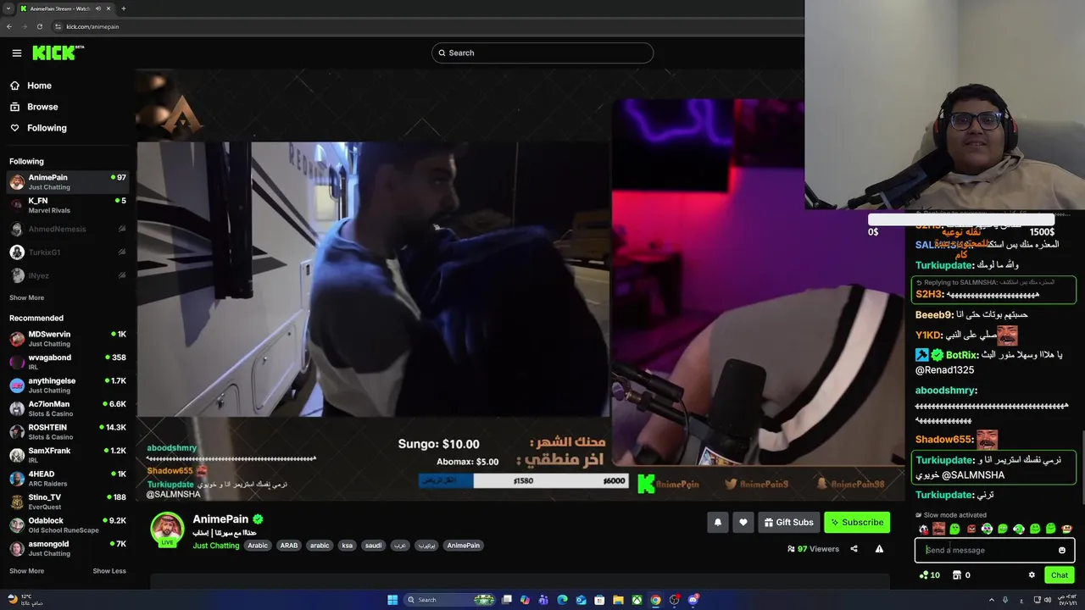Image resolution: width=1085 pixels, height=610 pixels.
Task: Open SamXFrank recommended channel
Action: pyautogui.click(x=67, y=455)
